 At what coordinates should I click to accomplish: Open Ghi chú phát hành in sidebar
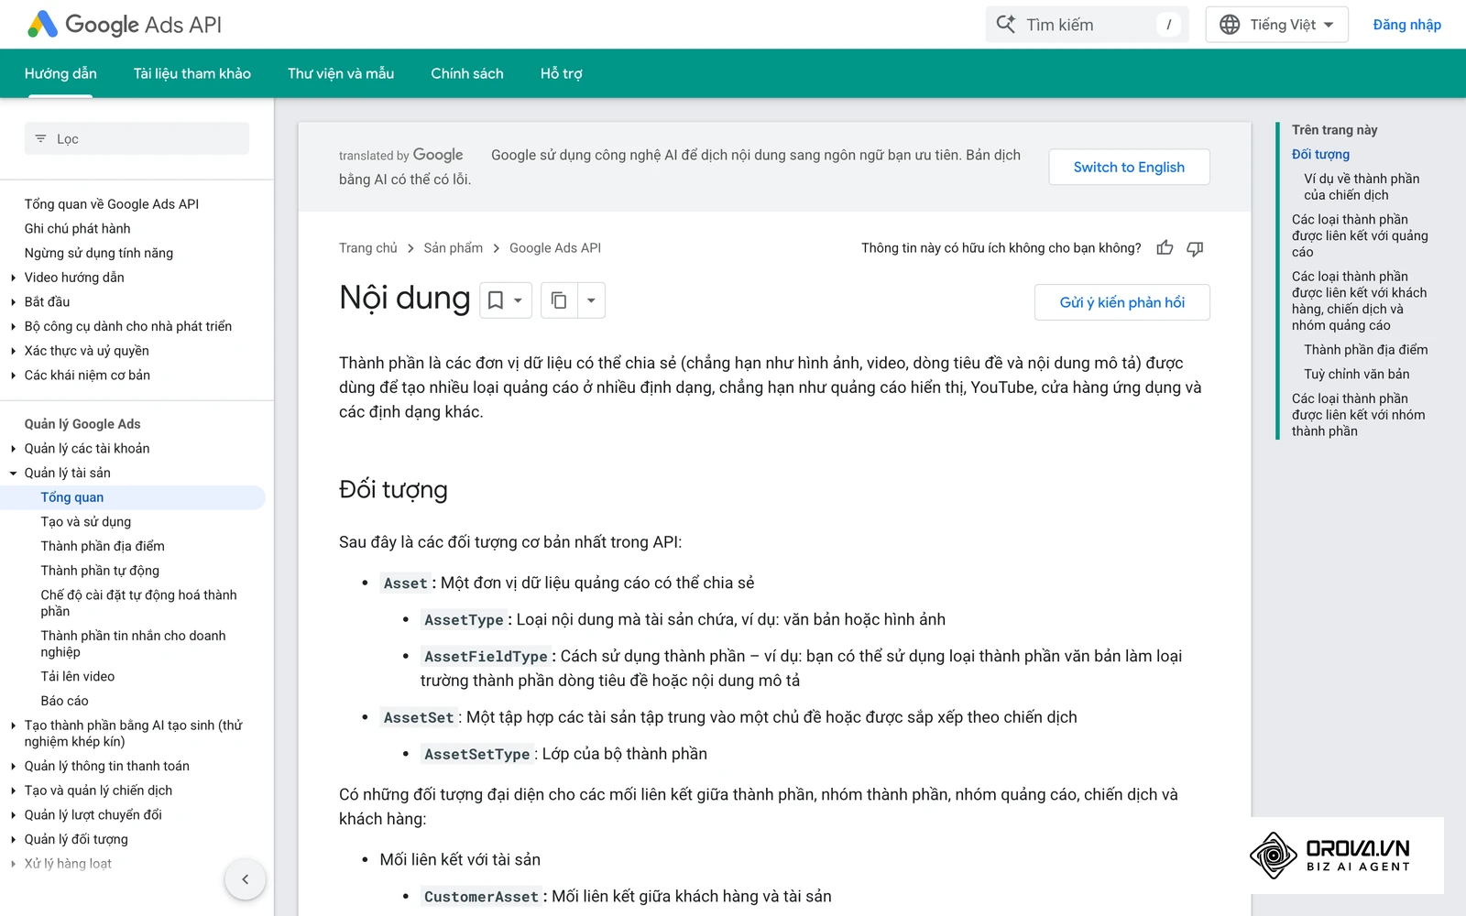(77, 229)
